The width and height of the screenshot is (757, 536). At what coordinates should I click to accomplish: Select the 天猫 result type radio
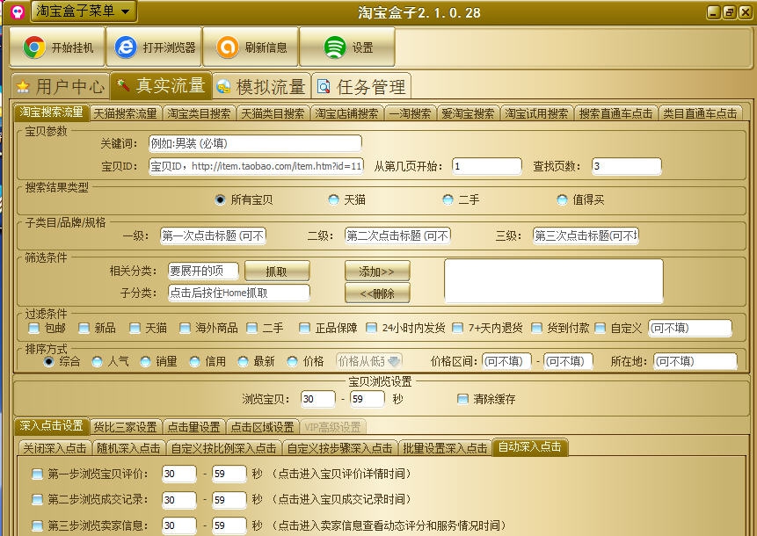point(333,199)
